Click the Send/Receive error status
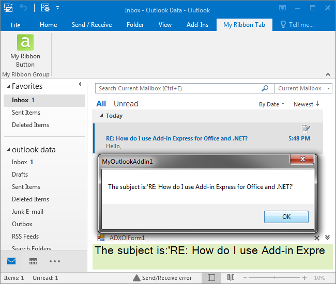336x284 pixels. point(167,278)
